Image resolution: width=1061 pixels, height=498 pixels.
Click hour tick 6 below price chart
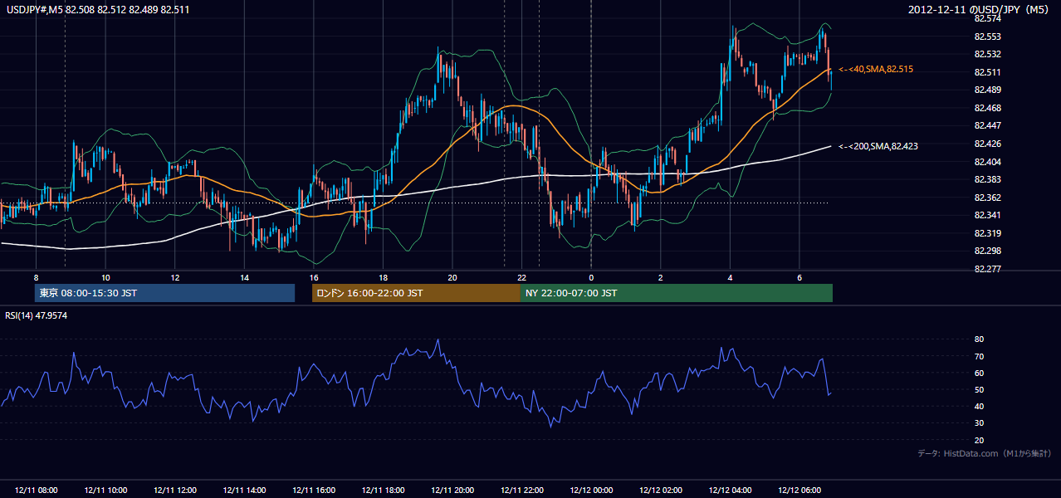[799, 277]
